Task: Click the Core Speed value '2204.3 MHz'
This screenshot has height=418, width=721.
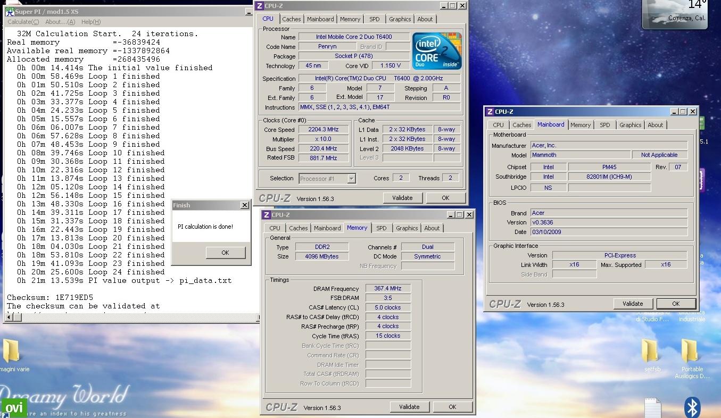Action: pos(323,130)
